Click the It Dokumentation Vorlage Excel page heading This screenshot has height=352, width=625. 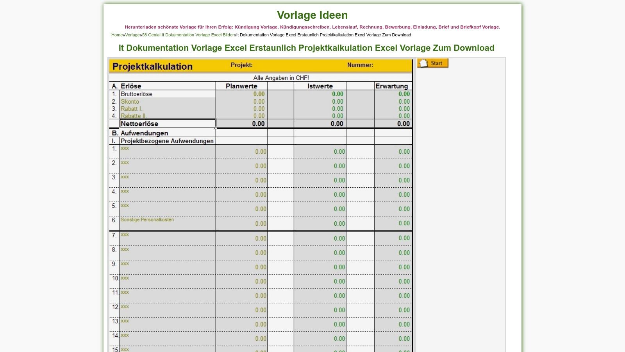[307, 48]
